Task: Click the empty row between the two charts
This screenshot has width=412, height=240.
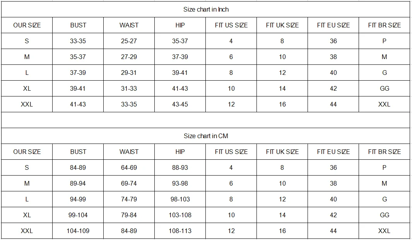Action: tap(206, 120)
